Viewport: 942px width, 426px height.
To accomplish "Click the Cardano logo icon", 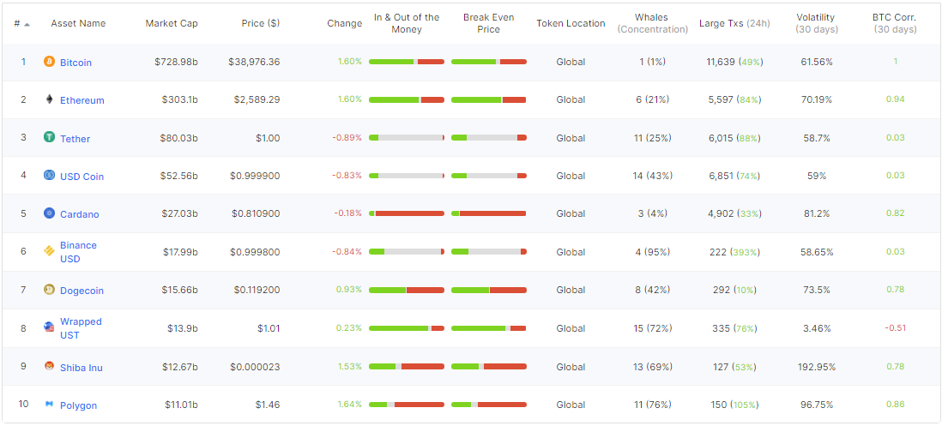I will [49, 213].
